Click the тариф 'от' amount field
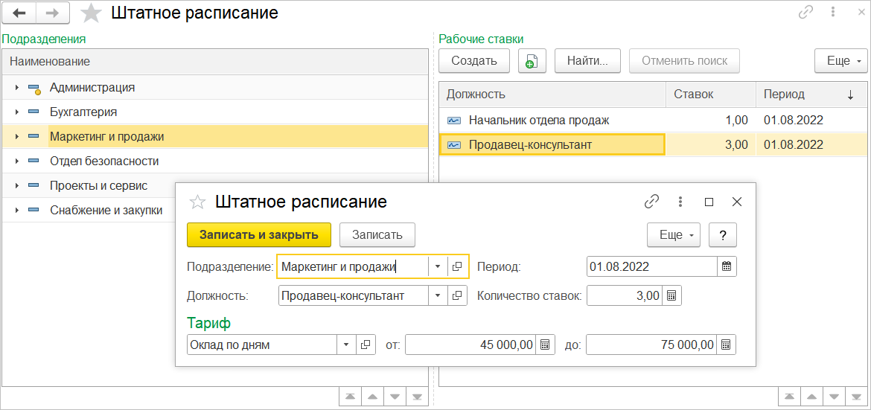This screenshot has width=871, height=410. click(x=470, y=345)
